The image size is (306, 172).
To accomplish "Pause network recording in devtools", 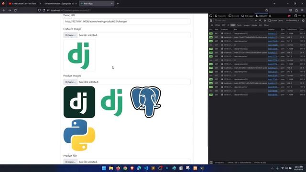I will 251,21.
